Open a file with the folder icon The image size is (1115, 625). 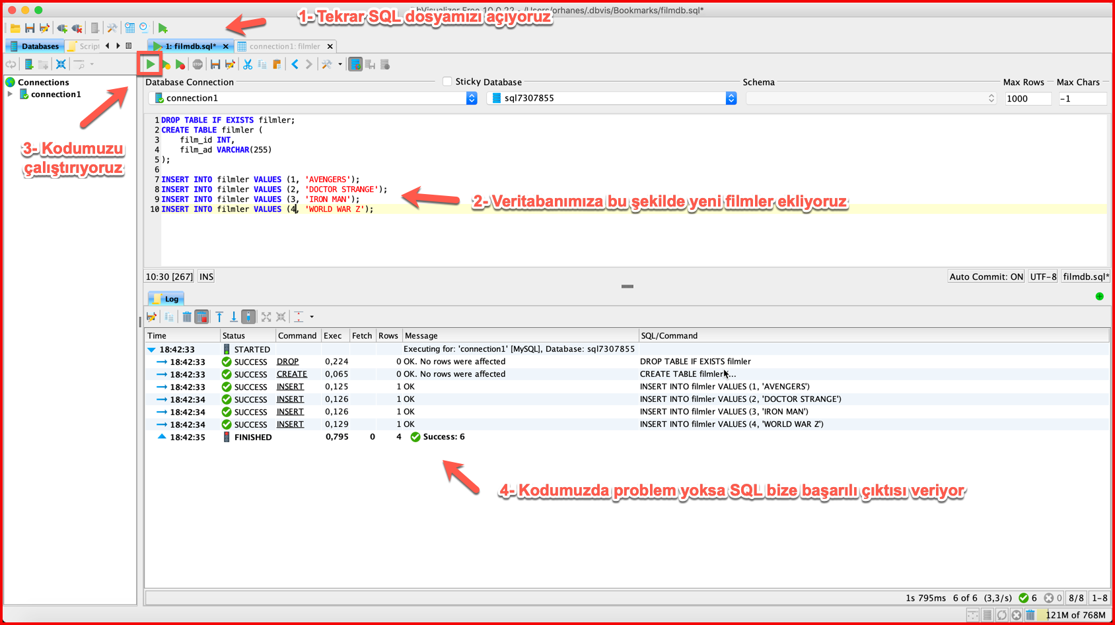pos(15,28)
